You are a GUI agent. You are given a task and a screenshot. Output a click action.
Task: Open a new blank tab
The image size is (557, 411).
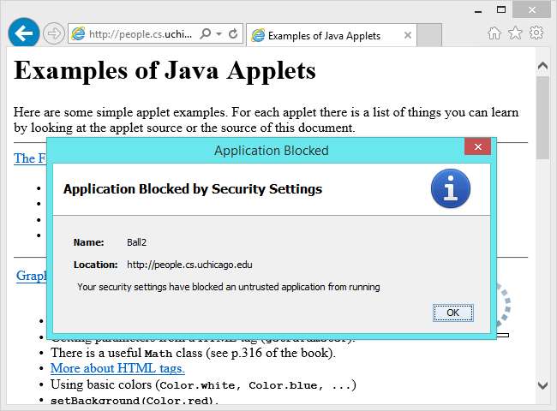click(x=429, y=35)
